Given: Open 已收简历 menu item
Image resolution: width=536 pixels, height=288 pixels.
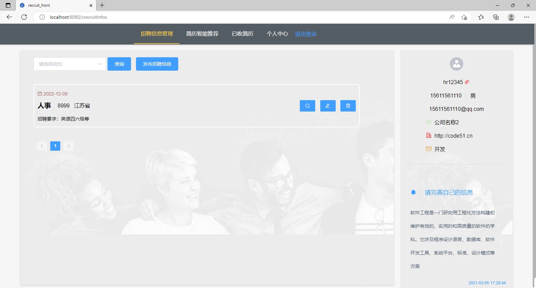Looking at the screenshot, I should [x=243, y=34].
